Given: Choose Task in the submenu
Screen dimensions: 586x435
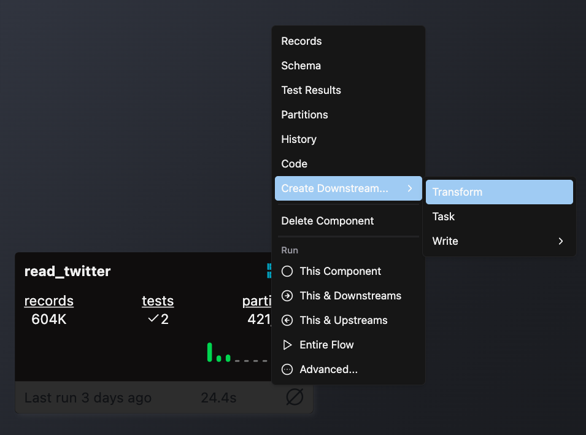Looking at the screenshot, I should point(499,217).
